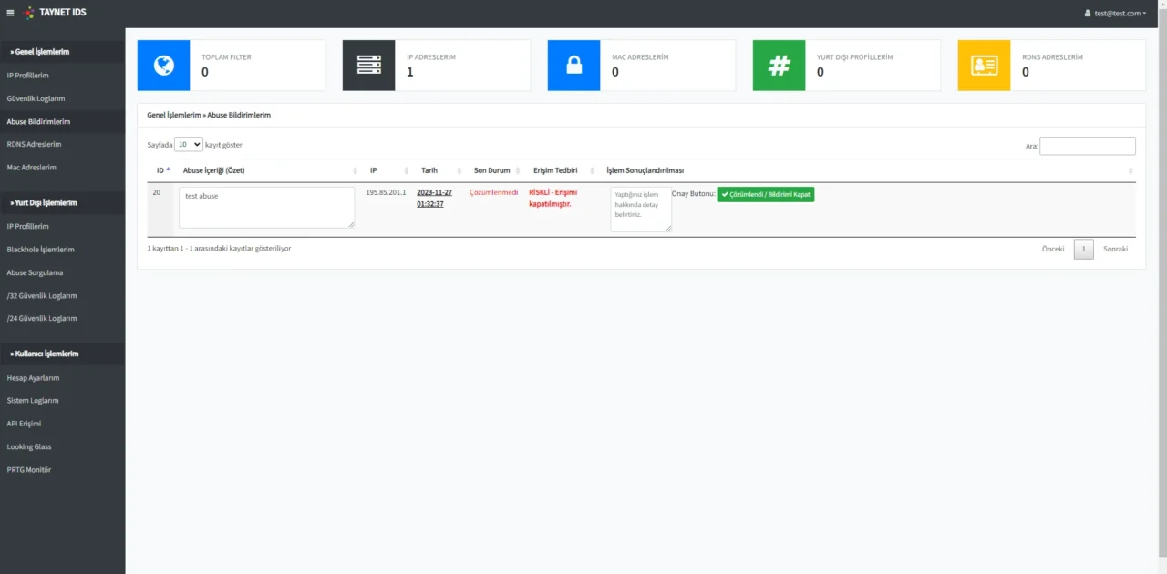Open IP Profillerim under Genel İşlemlerim
1167x574 pixels.
tap(28, 75)
